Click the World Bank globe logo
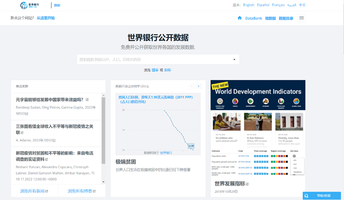 click(x=24, y=5)
